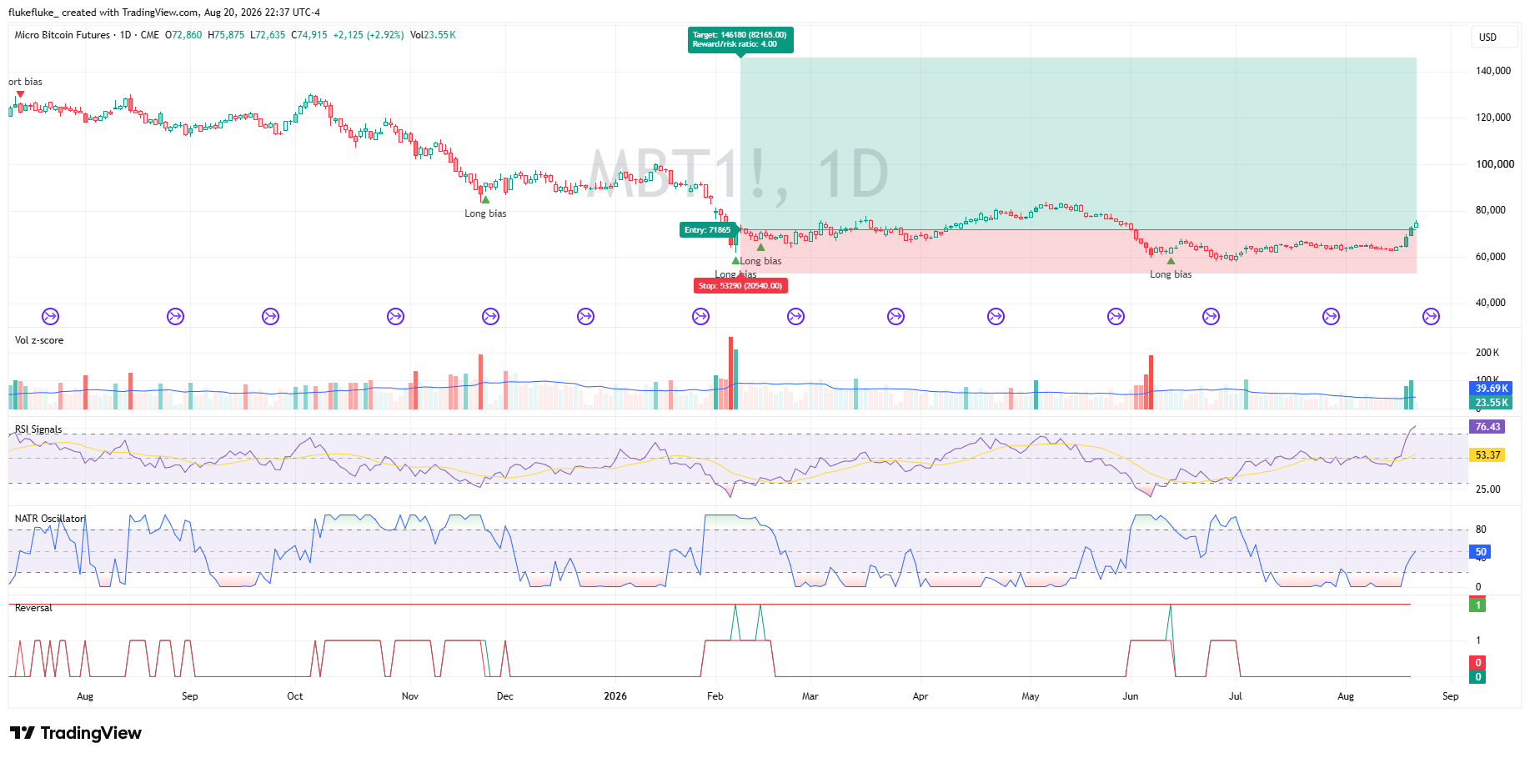
Task: Click the Oct label on time axis
Action: [x=295, y=696]
